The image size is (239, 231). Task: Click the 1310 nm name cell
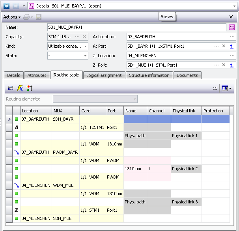(x=135, y=169)
